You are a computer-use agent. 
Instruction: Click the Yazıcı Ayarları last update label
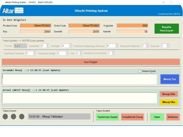(x=23, y=41)
